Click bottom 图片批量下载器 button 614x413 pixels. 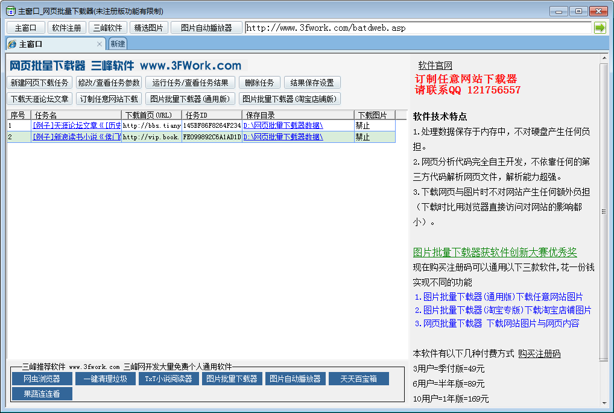tap(232, 379)
